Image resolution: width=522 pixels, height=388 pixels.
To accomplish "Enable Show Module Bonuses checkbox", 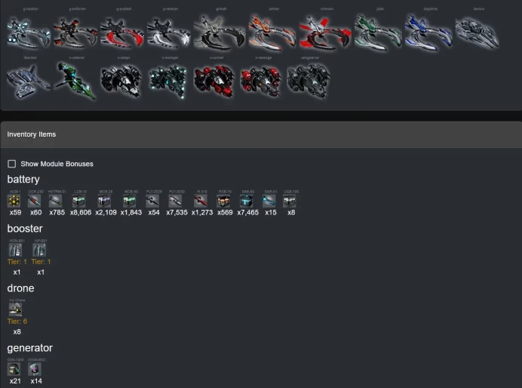I will click(x=11, y=164).
